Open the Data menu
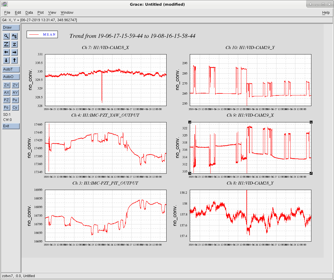This screenshot has height=280, width=334. (x=29, y=13)
